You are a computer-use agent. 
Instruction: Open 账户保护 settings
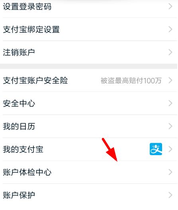[x=89, y=195]
